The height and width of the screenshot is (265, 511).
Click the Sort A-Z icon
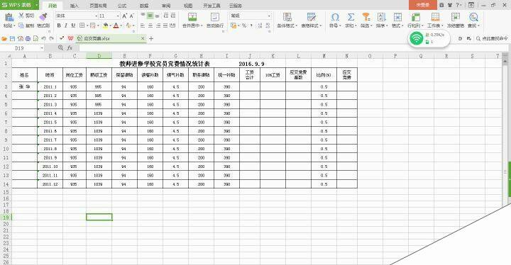point(381,17)
